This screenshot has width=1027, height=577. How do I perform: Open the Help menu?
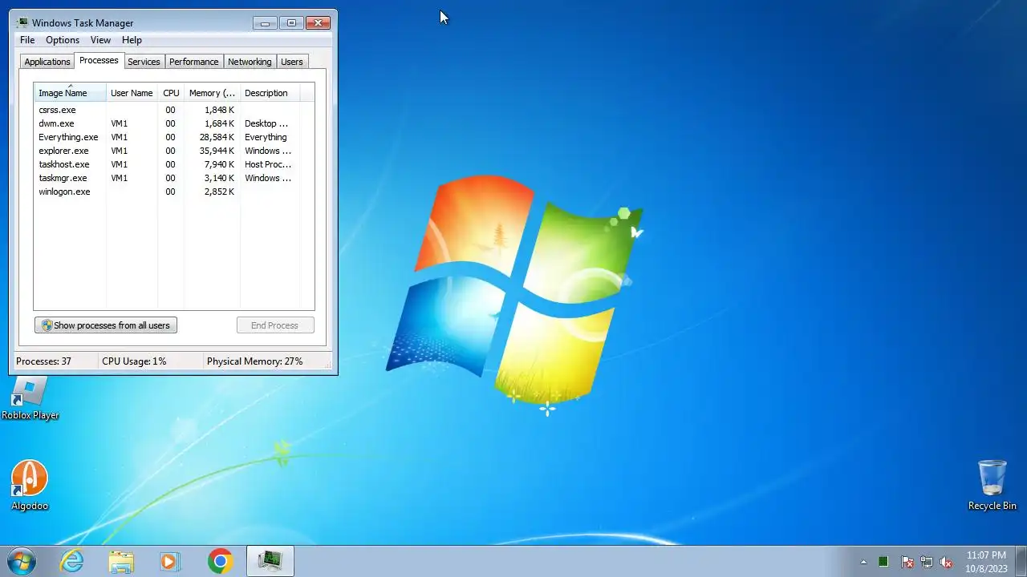pos(132,40)
